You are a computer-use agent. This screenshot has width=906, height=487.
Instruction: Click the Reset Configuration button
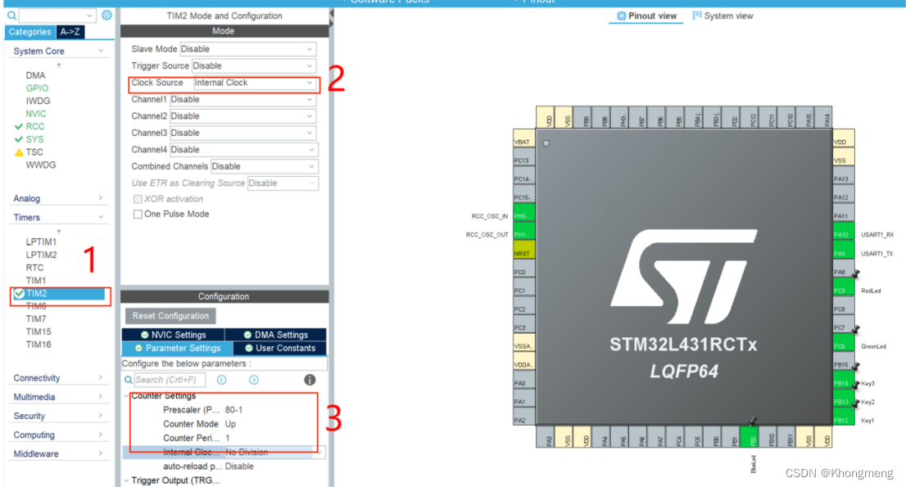[x=170, y=316]
